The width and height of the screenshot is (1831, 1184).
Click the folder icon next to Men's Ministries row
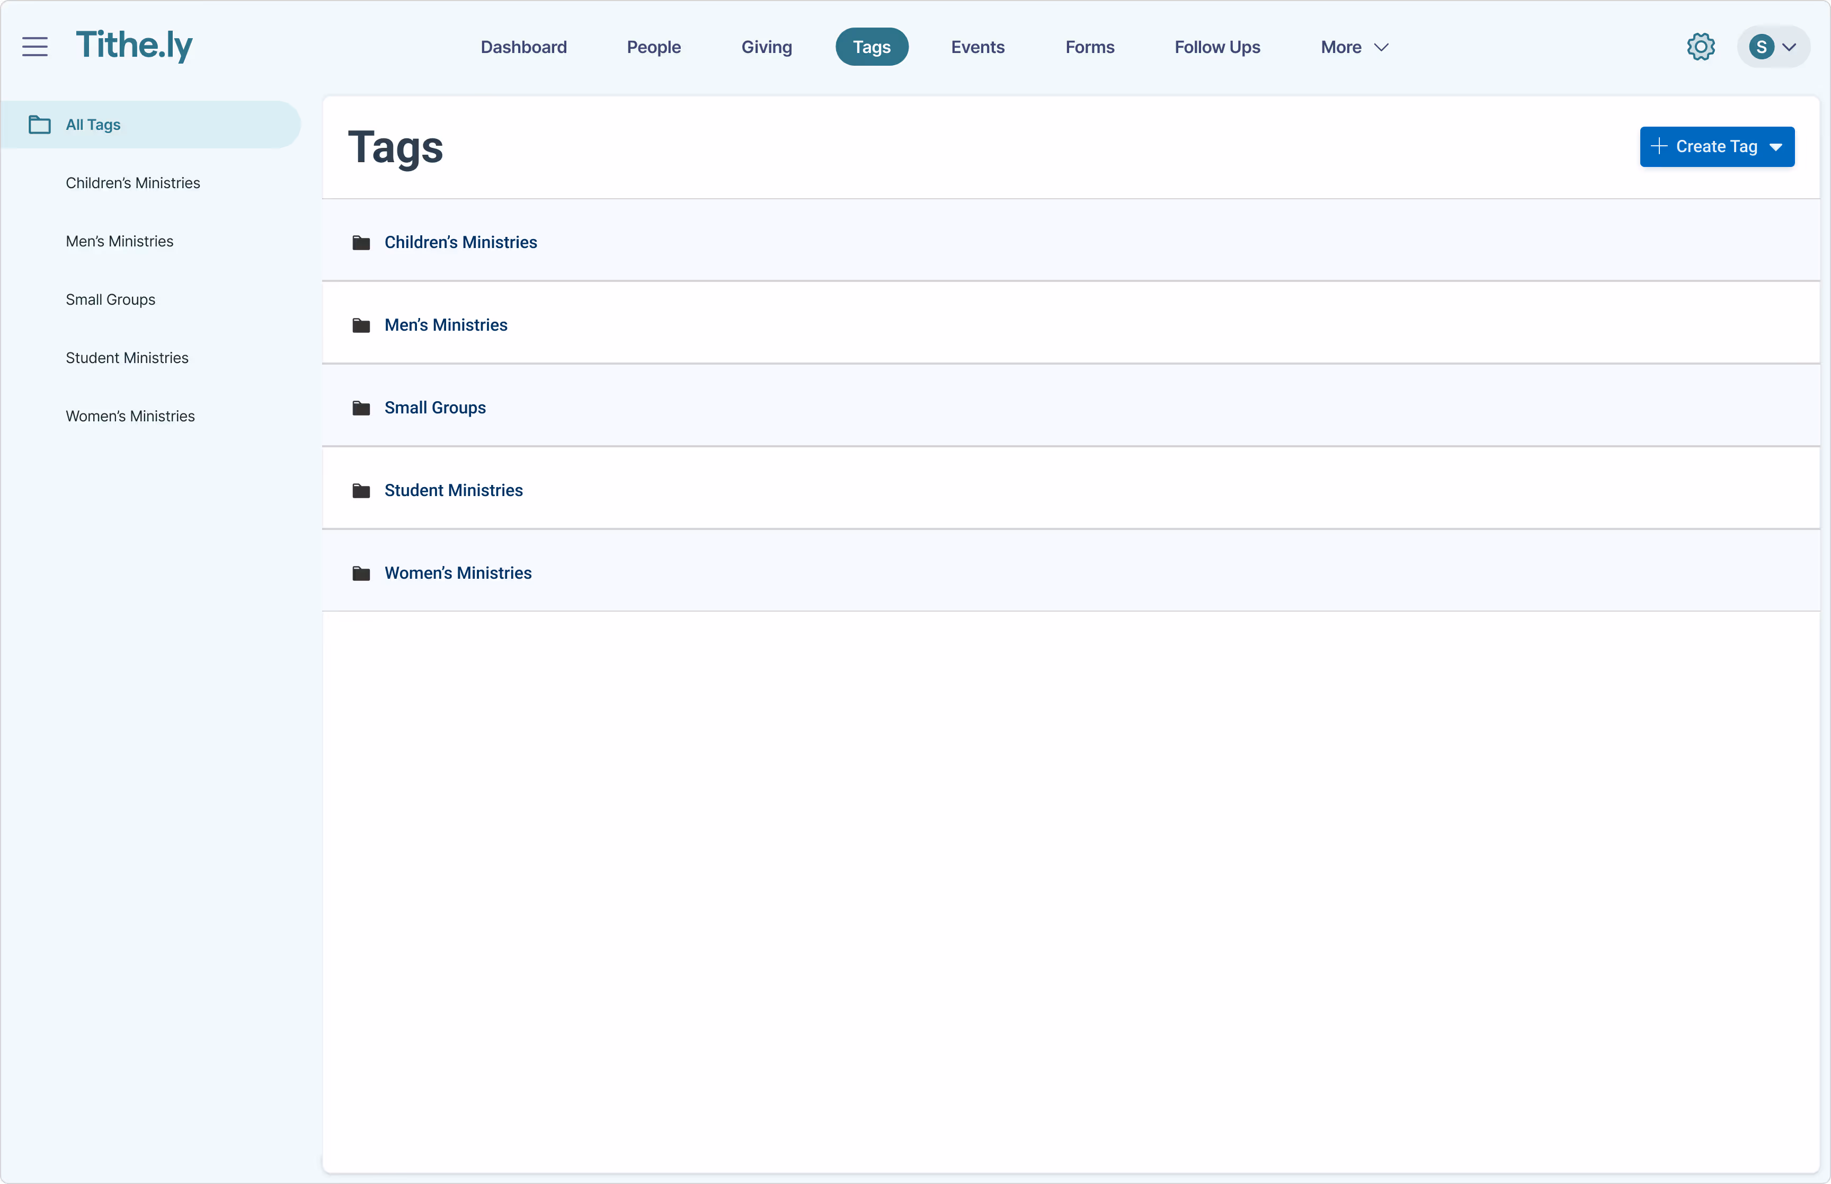pos(361,324)
